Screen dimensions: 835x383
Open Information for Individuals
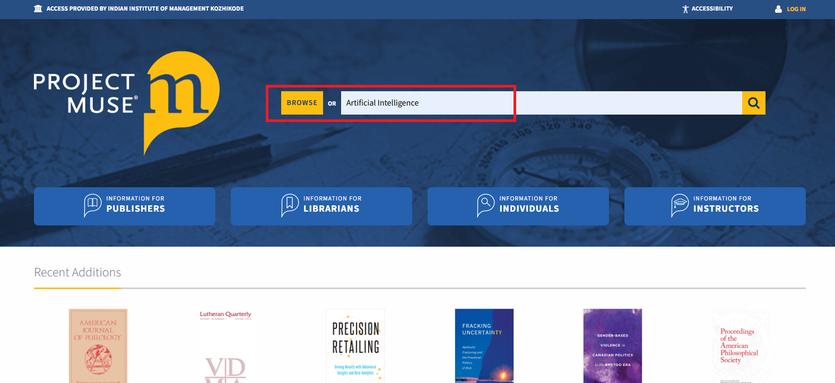coord(518,206)
